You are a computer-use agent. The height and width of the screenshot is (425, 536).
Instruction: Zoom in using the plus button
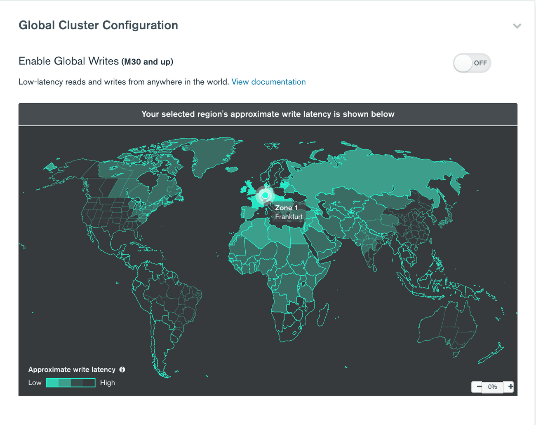[x=510, y=387]
